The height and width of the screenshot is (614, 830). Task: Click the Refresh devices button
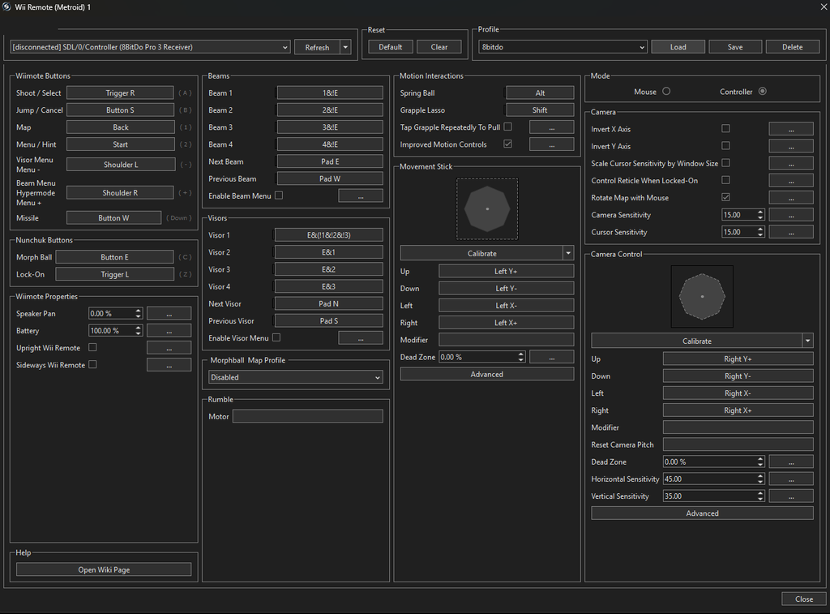pos(317,47)
